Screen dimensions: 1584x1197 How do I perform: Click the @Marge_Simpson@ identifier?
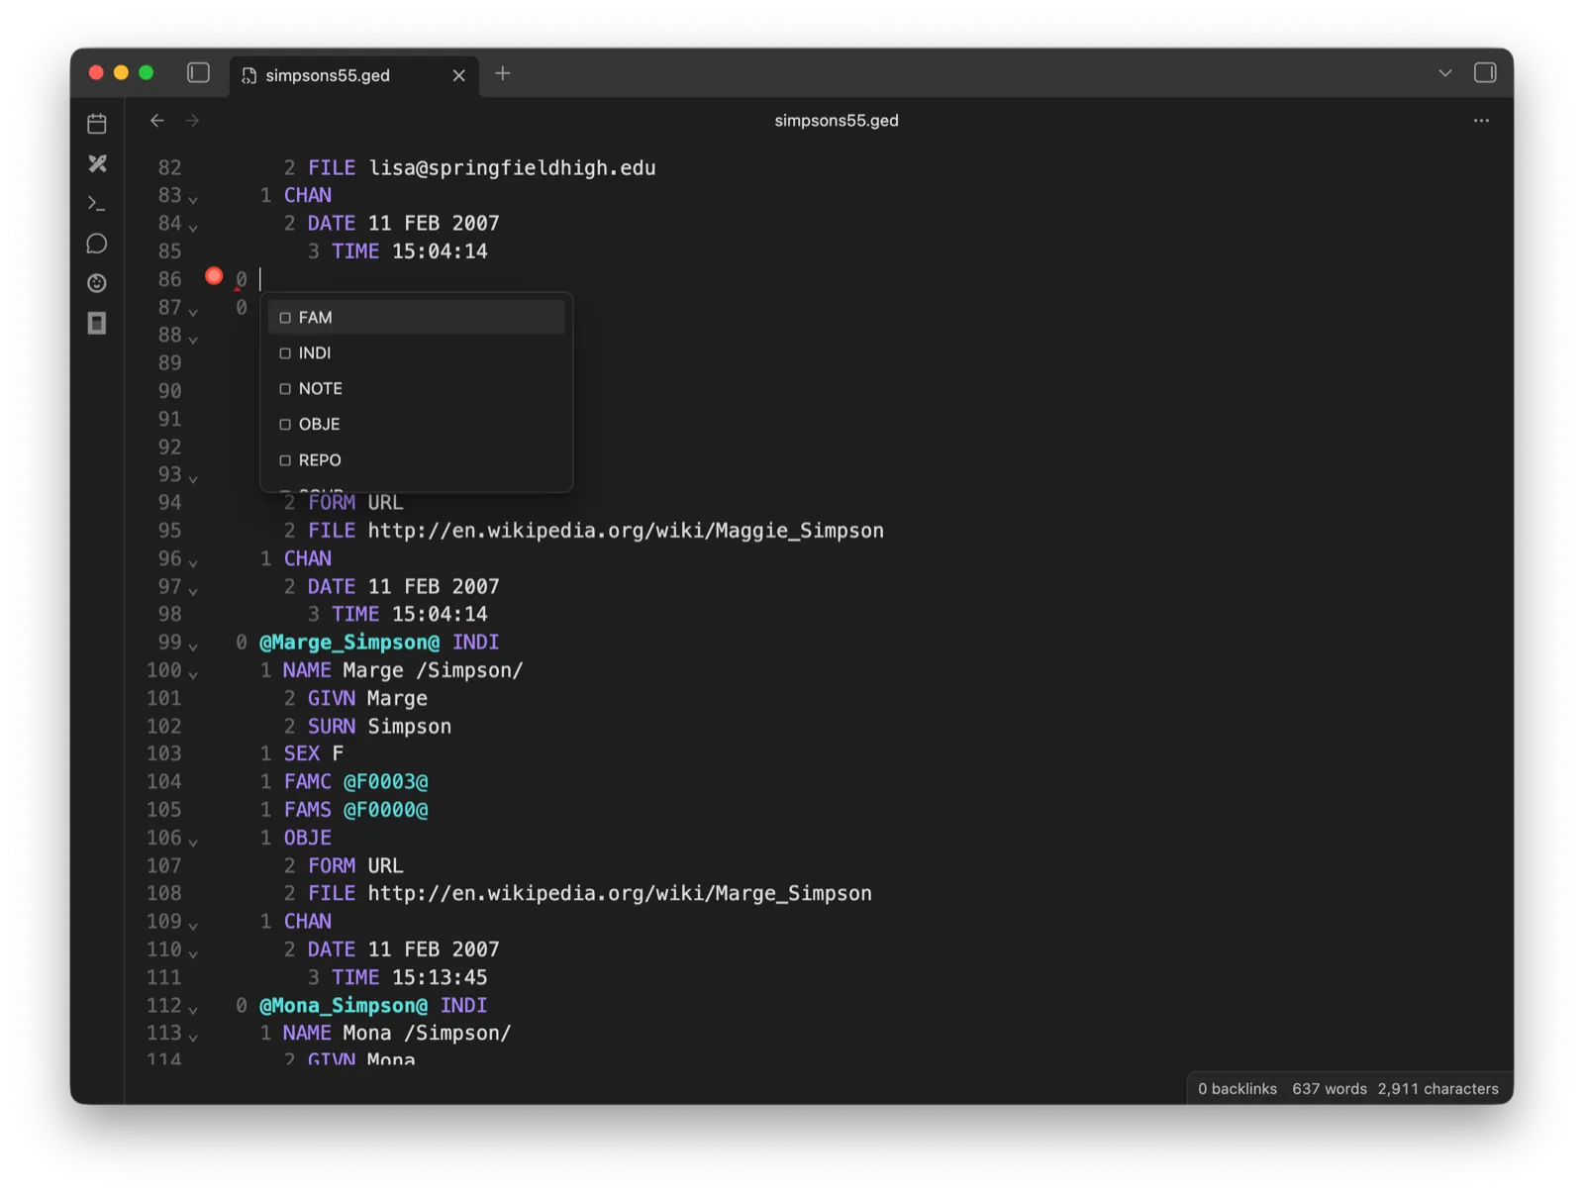pyautogui.click(x=349, y=643)
